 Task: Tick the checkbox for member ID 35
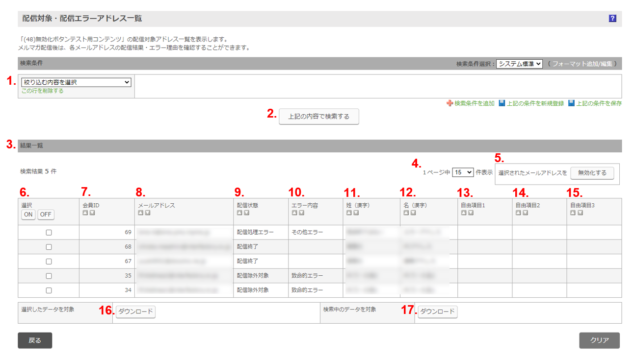(49, 276)
